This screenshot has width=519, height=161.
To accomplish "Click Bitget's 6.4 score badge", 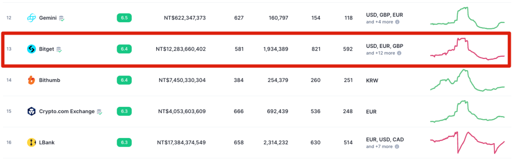I will pos(124,49).
